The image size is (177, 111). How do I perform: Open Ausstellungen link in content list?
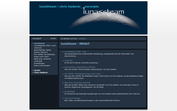[x=70, y=92]
